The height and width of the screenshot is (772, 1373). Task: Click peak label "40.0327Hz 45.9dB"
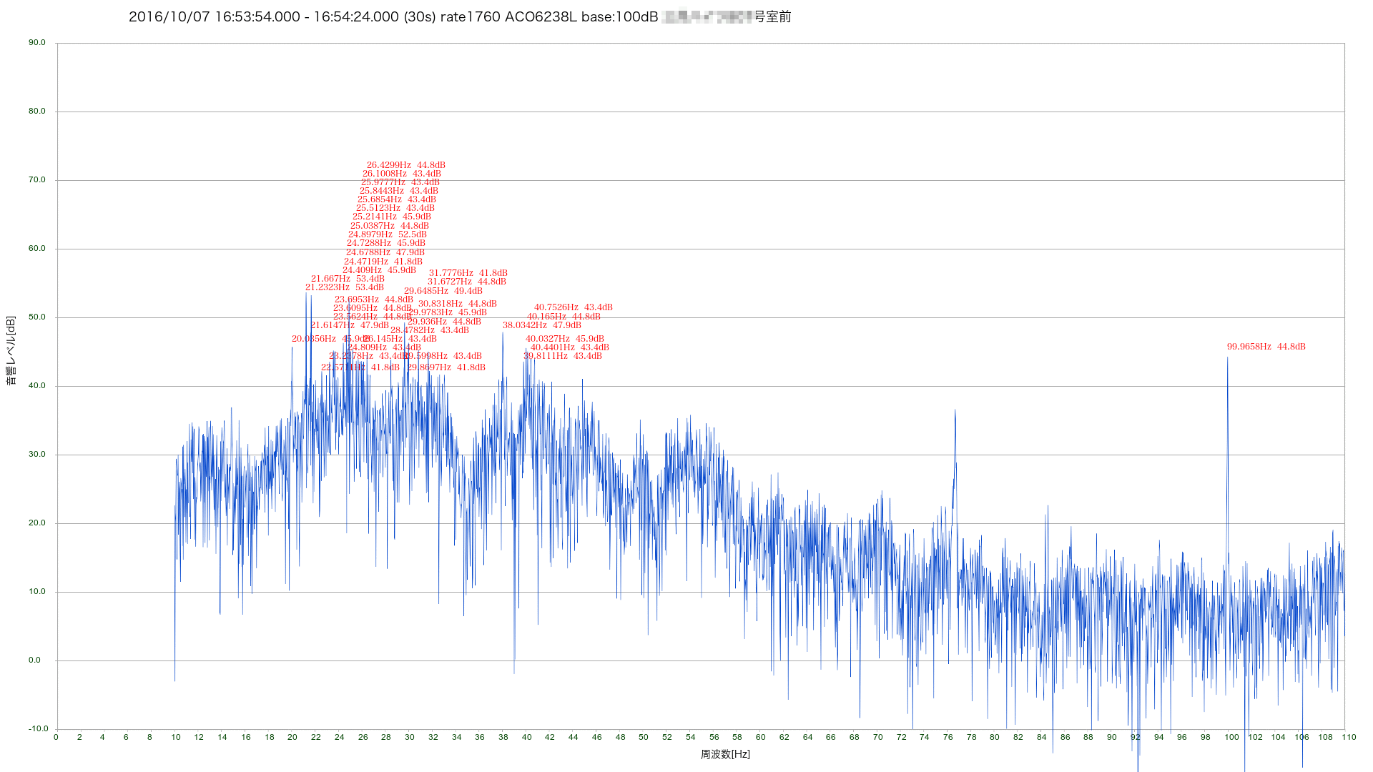pos(565,339)
